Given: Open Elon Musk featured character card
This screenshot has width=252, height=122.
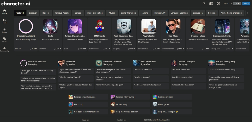Looking at the screenshot, I should click(173, 34).
